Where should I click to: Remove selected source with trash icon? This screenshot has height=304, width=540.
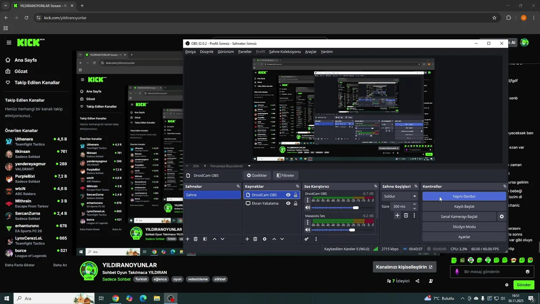[255, 239]
